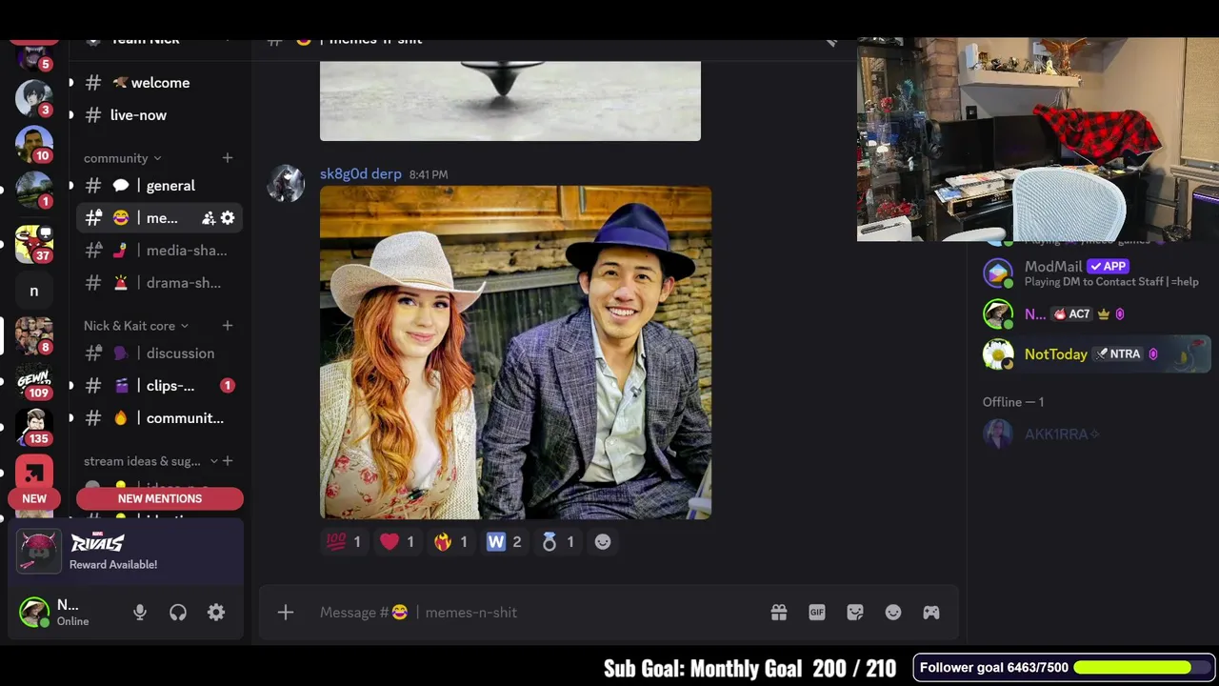Add channel to stream ideas category
Screen dimensions: 1219x686
coord(228,461)
